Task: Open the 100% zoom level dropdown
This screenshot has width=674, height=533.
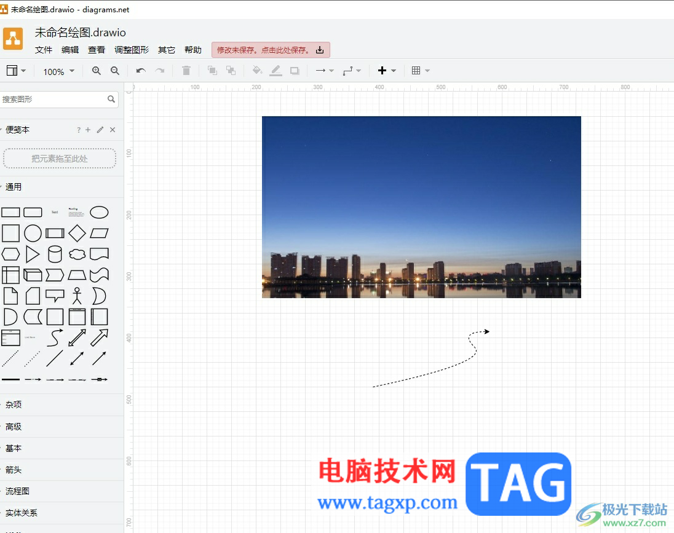Action: pyautogui.click(x=59, y=71)
